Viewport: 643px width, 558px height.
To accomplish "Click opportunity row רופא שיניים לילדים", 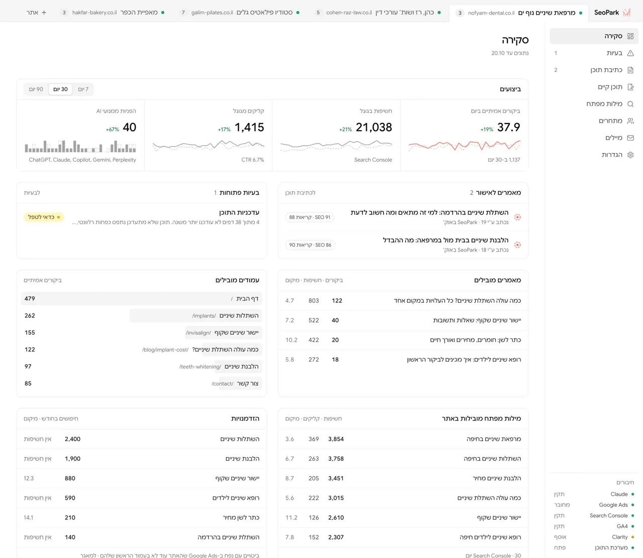I will 142,498.
